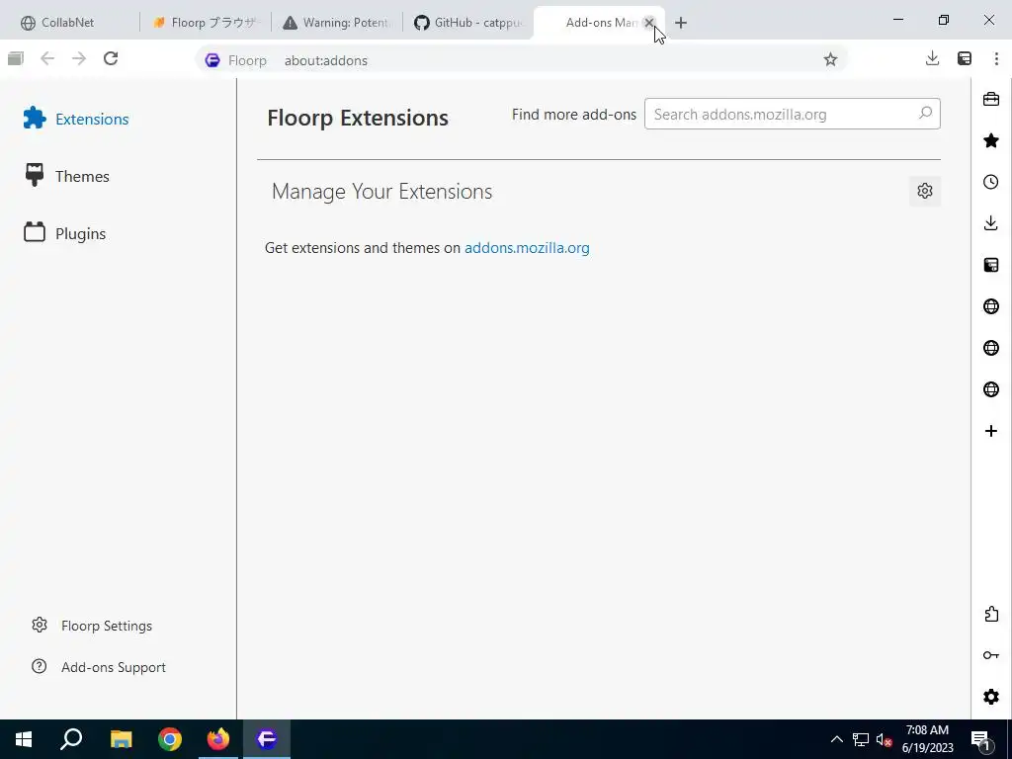Image resolution: width=1012 pixels, height=759 pixels.
Task: Switch to the CollabNet tab
Action: click(x=69, y=23)
